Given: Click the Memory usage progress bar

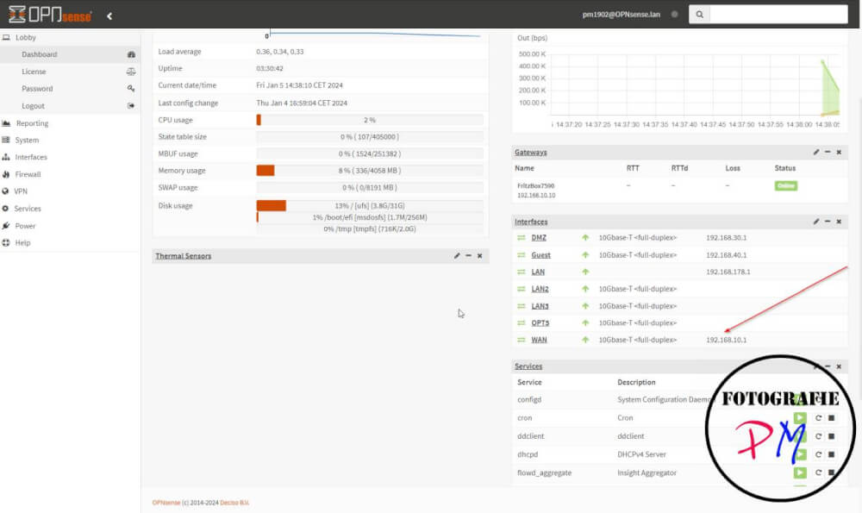Looking at the screenshot, I should (x=370, y=171).
